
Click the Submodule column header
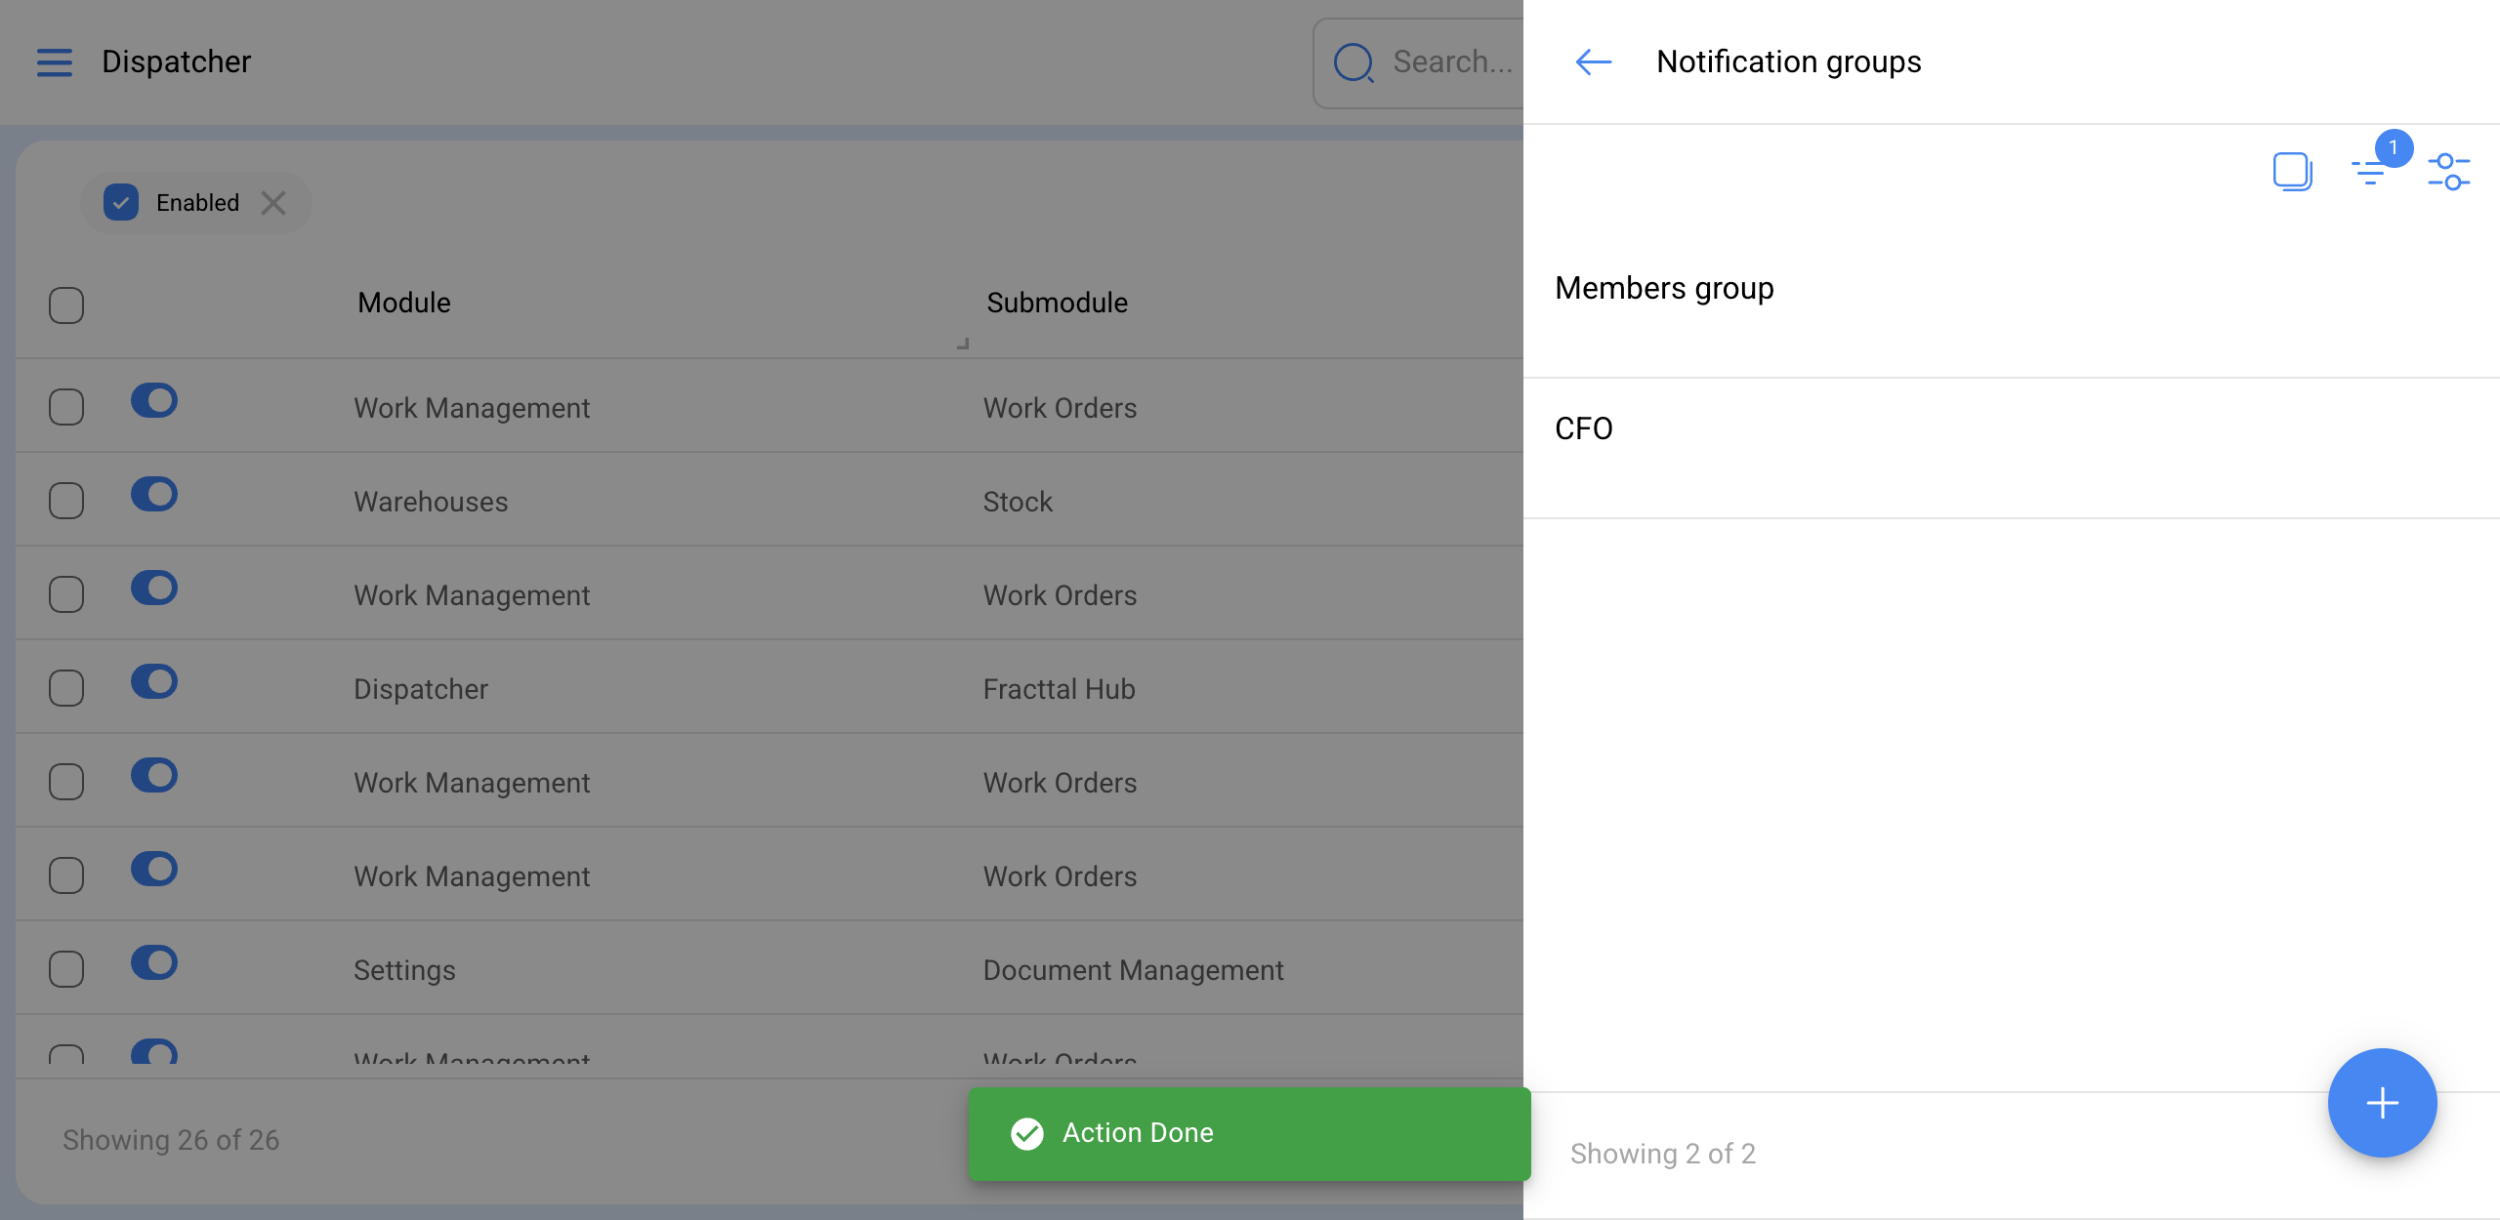tap(1057, 303)
